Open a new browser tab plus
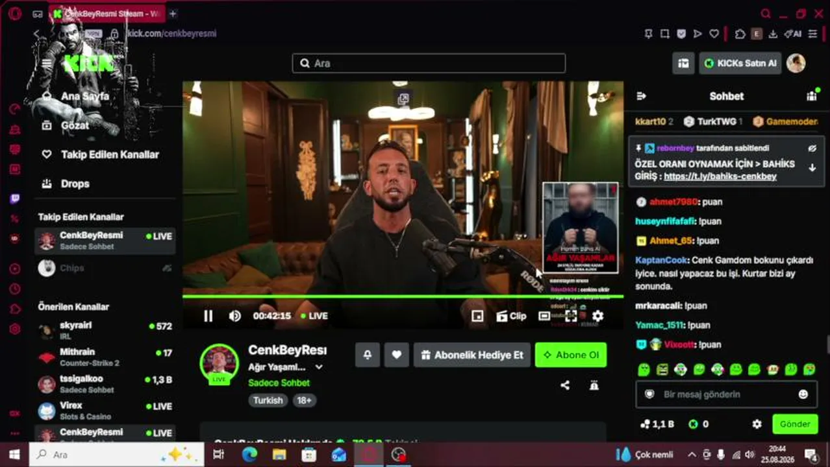This screenshot has width=830, height=467. click(173, 14)
